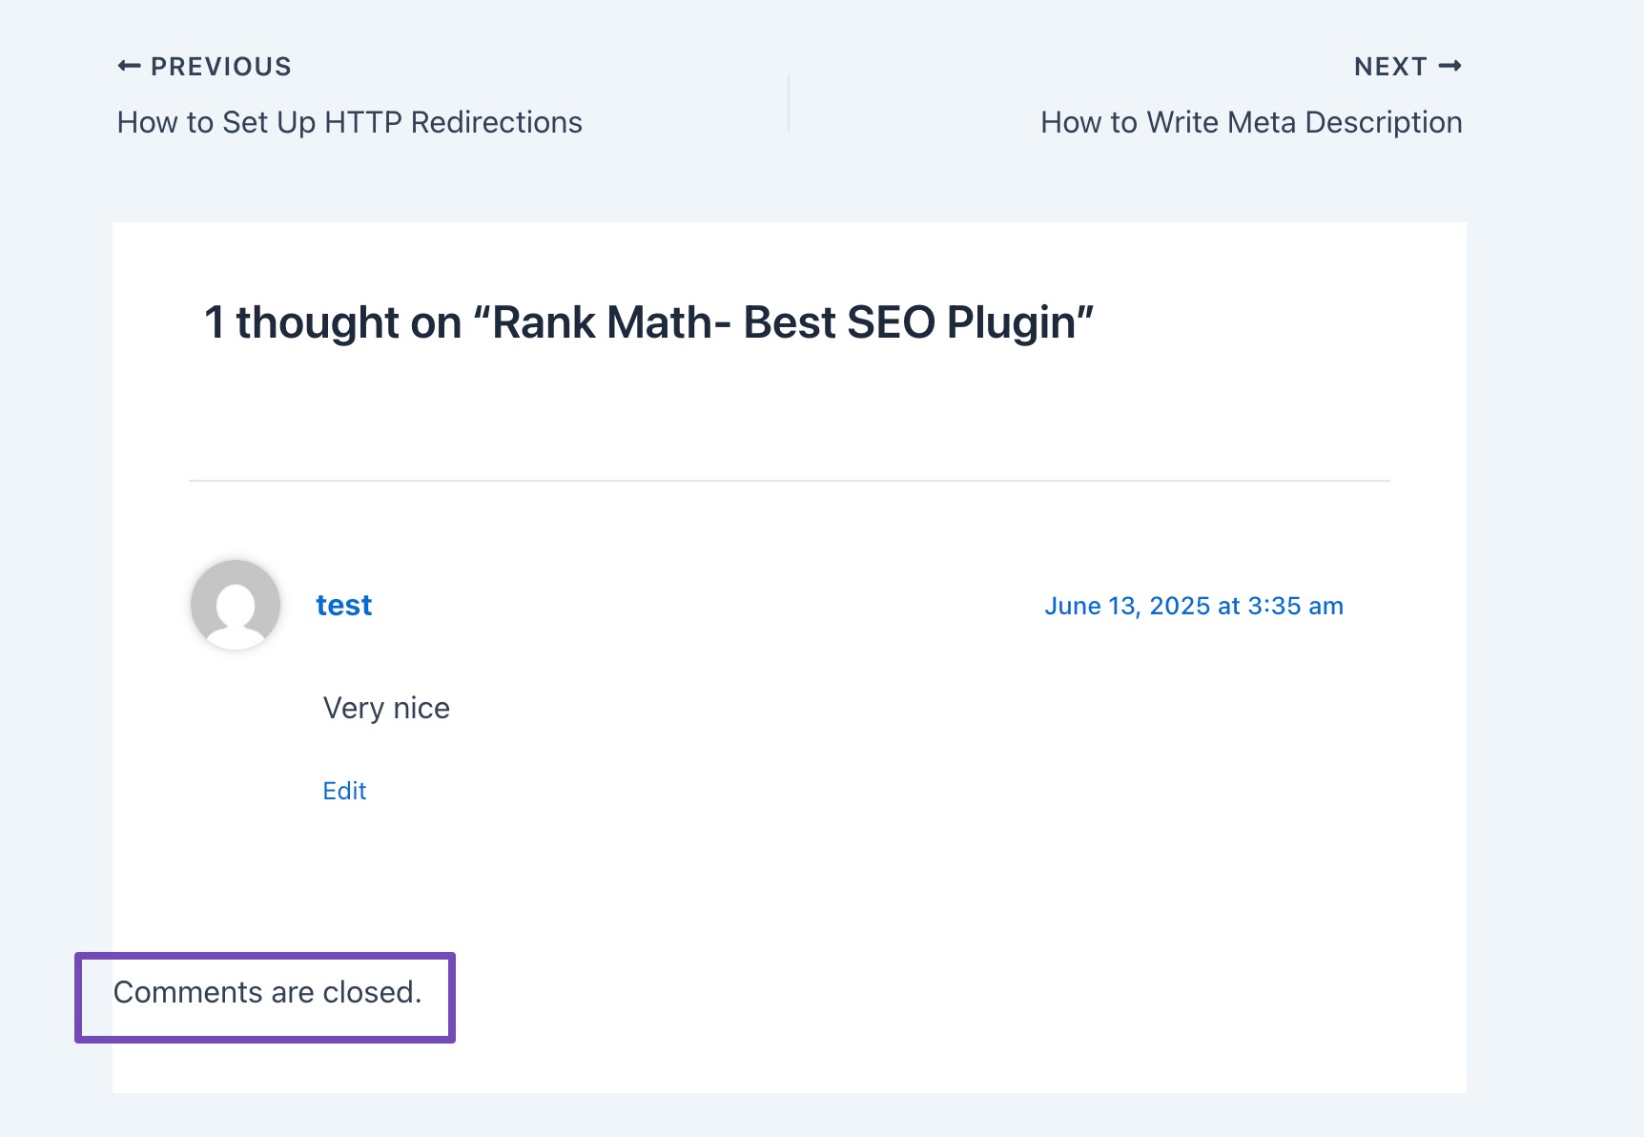The image size is (1644, 1137).
Task: Open 'How to Set Up HTTP Redirections' post
Action: (349, 122)
